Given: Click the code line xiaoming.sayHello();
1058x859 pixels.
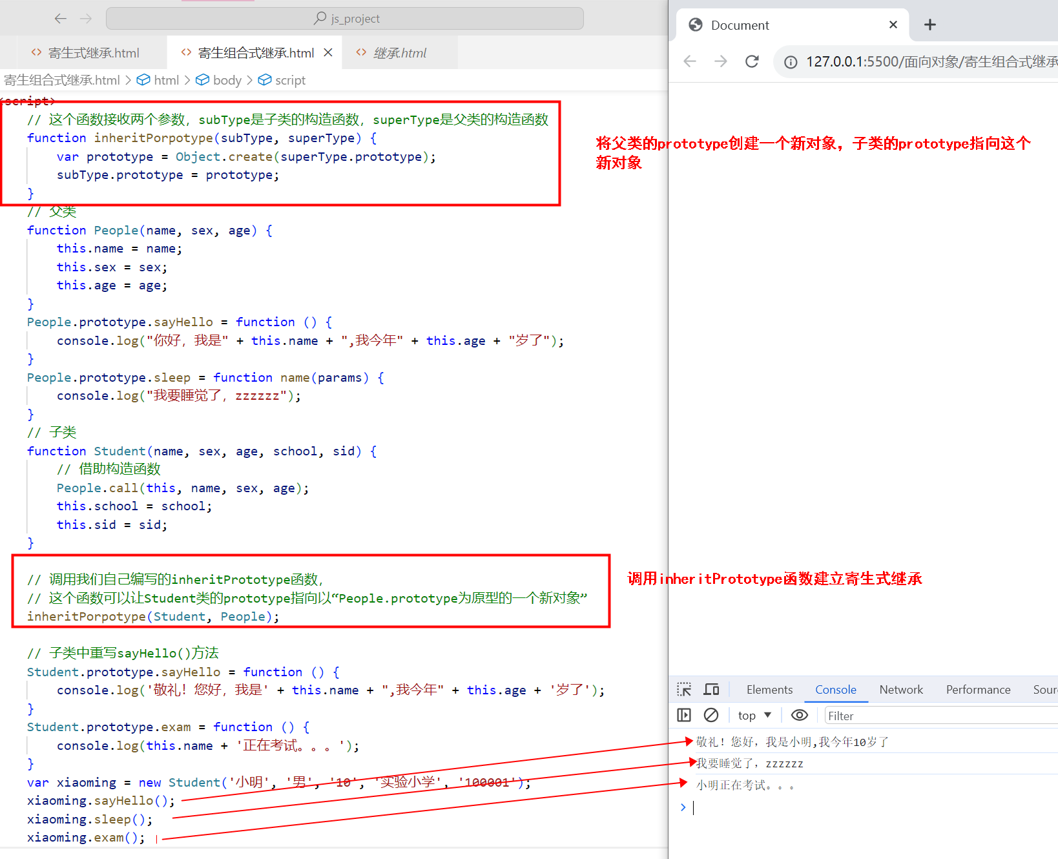Looking at the screenshot, I should click(101, 801).
